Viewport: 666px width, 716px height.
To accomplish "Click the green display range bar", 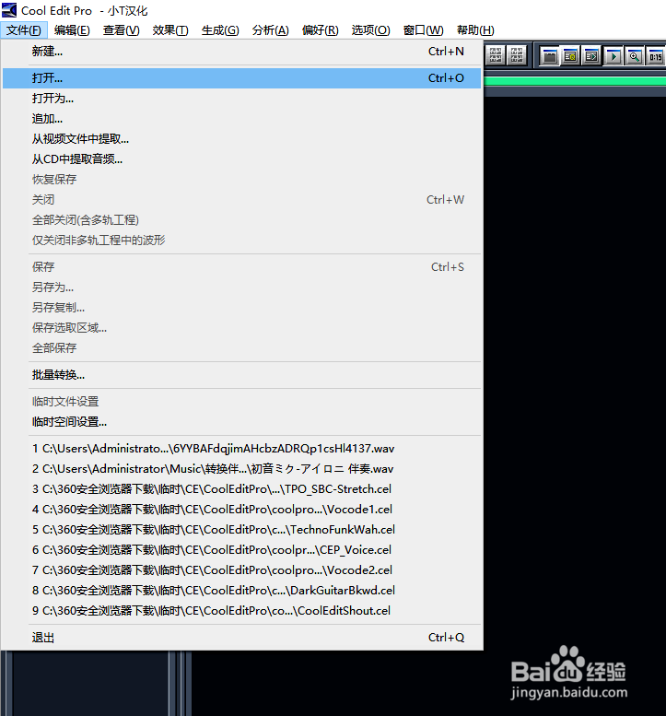I will [575, 81].
